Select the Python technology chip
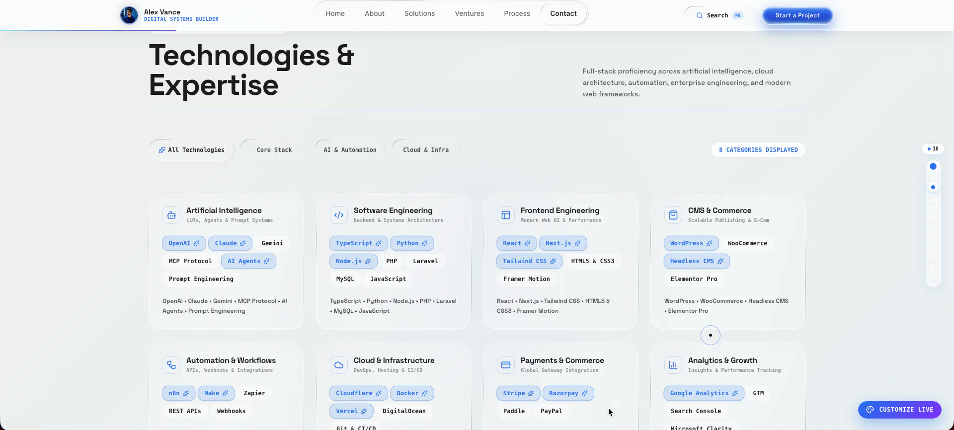Viewport: 954px width, 430px height. [x=412, y=243]
